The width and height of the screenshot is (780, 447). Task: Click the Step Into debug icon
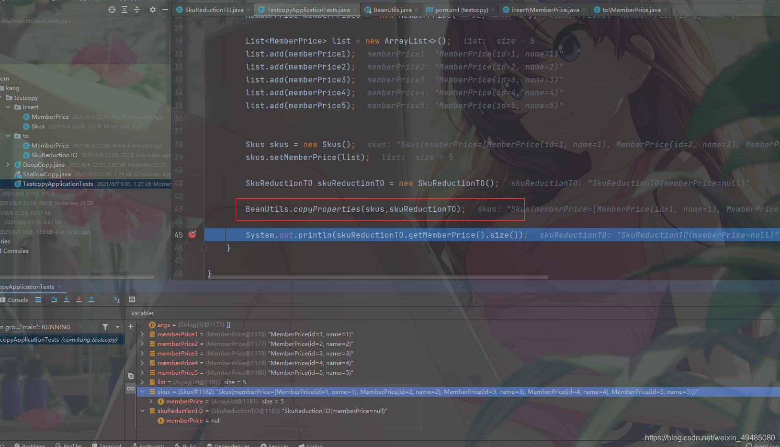(66, 299)
